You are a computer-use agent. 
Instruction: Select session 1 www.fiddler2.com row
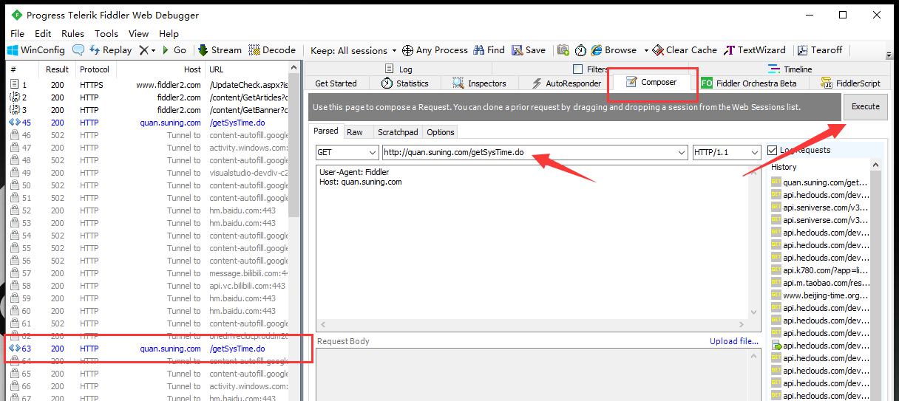click(x=148, y=85)
